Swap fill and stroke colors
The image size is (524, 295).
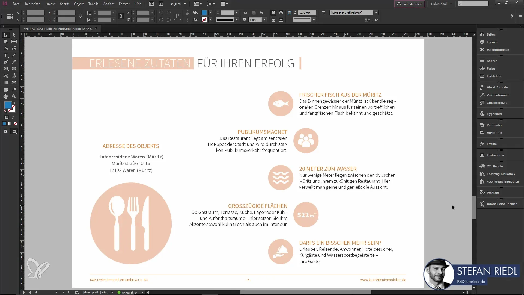click(x=14, y=102)
